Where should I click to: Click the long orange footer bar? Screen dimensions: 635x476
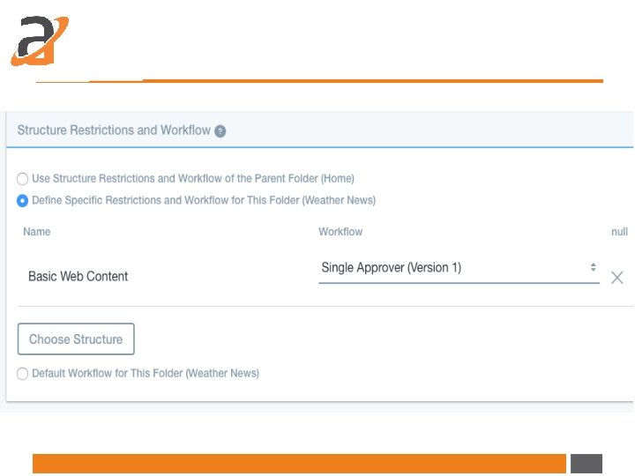coord(299,464)
